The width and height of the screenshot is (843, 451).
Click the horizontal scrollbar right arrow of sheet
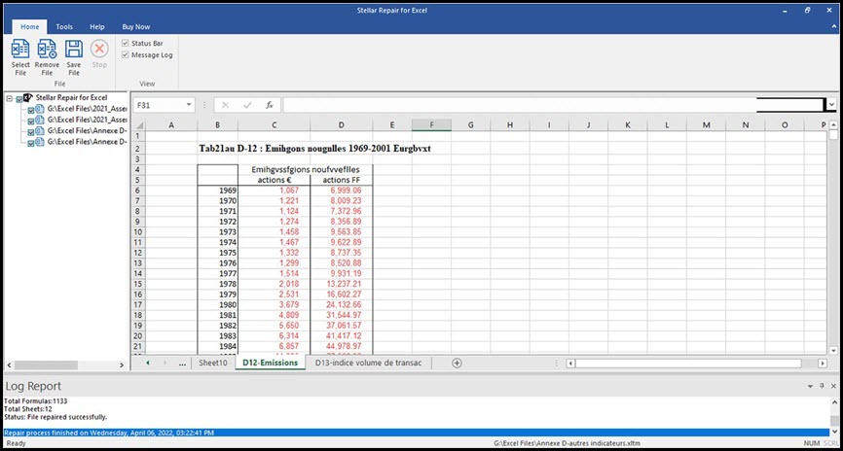[822, 364]
